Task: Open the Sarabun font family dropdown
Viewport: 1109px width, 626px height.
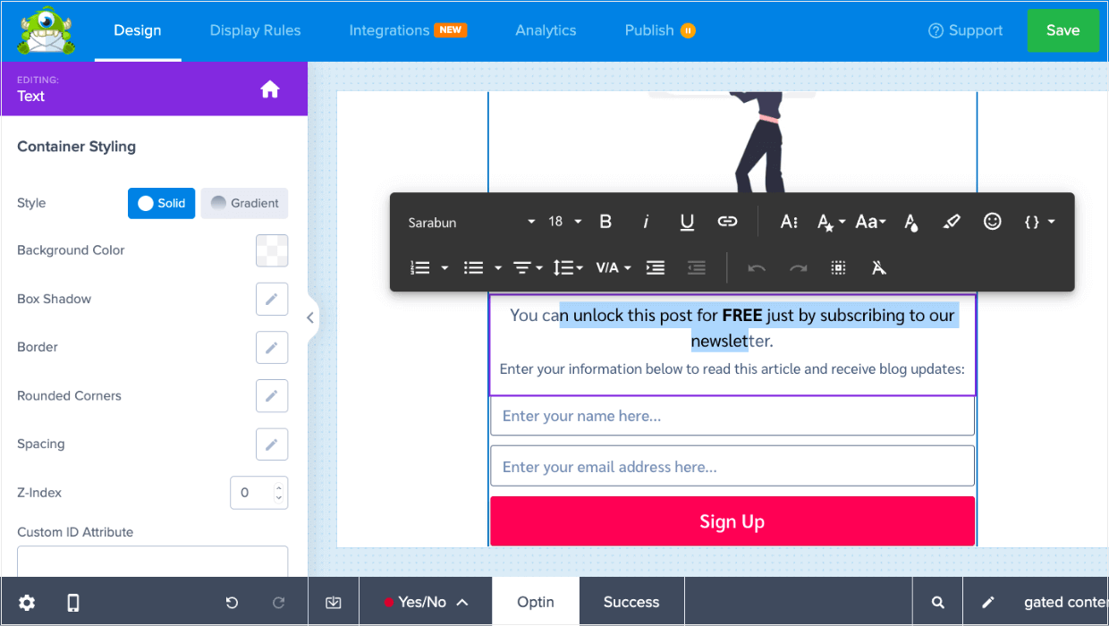Action: pyautogui.click(x=465, y=222)
